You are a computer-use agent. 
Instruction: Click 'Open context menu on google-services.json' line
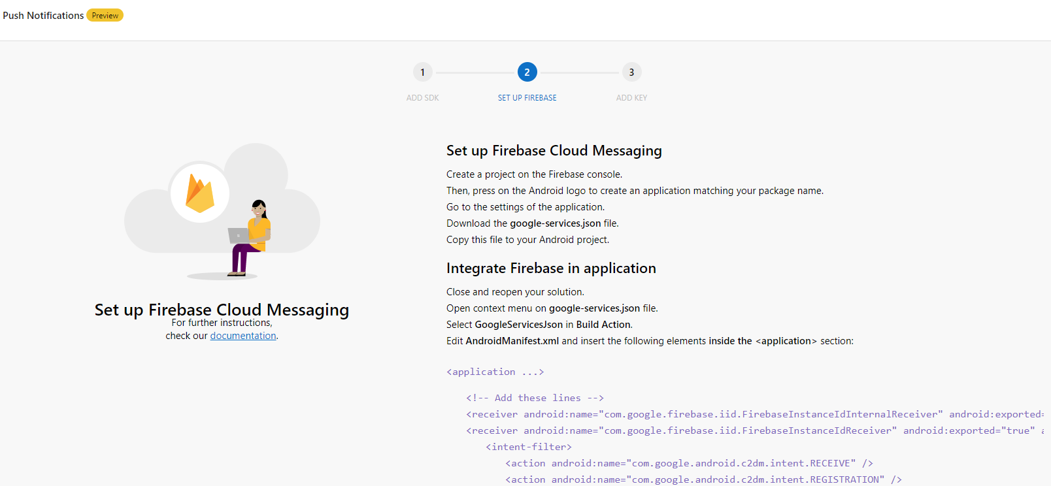point(552,308)
